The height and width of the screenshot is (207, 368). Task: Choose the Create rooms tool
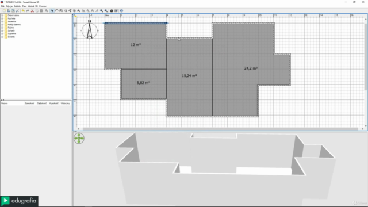click(66, 11)
